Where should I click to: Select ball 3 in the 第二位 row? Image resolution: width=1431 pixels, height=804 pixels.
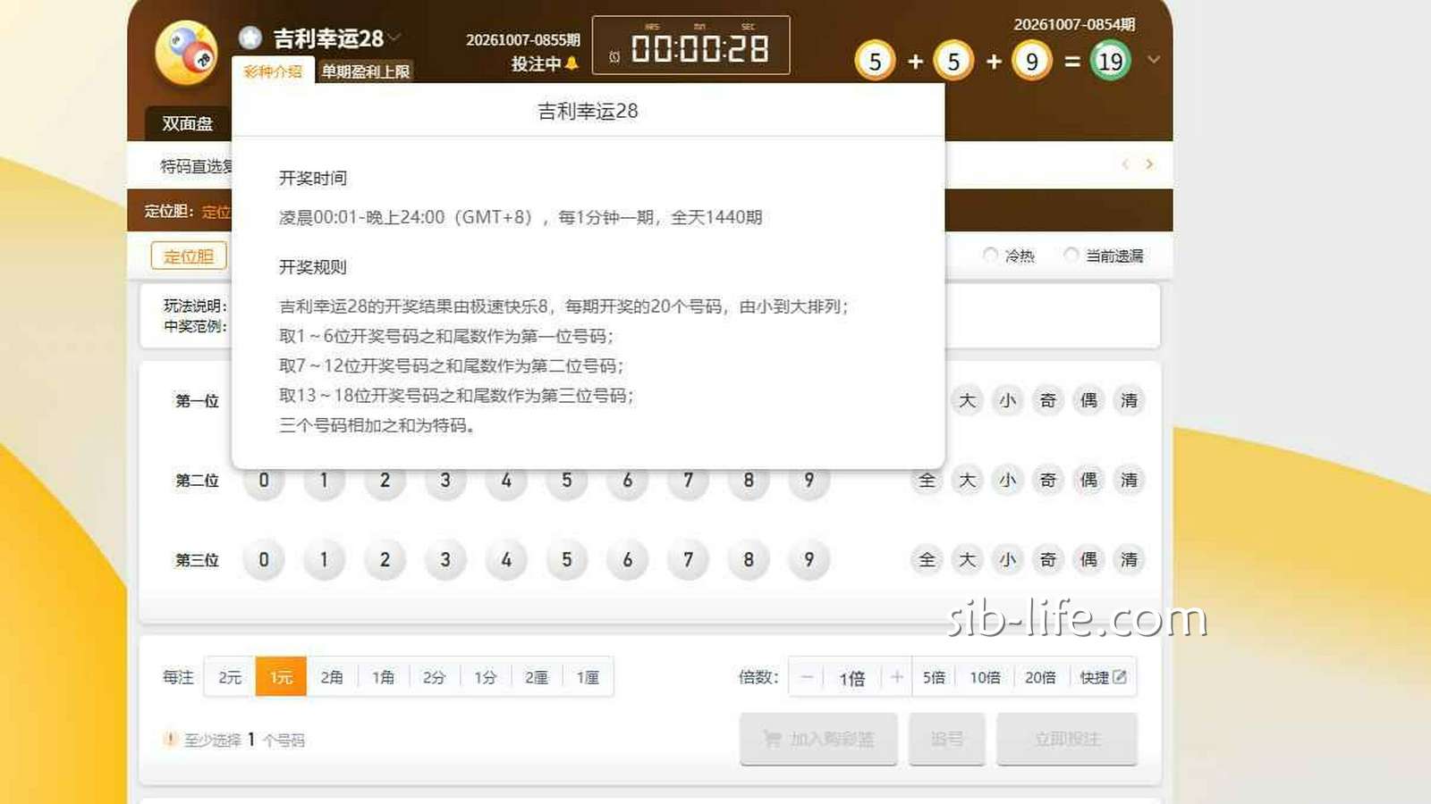click(x=445, y=481)
